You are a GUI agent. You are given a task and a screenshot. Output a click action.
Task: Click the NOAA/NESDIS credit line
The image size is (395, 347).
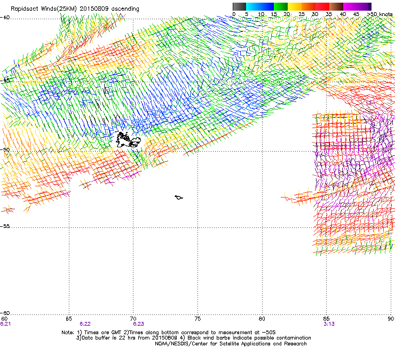click(x=231, y=344)
